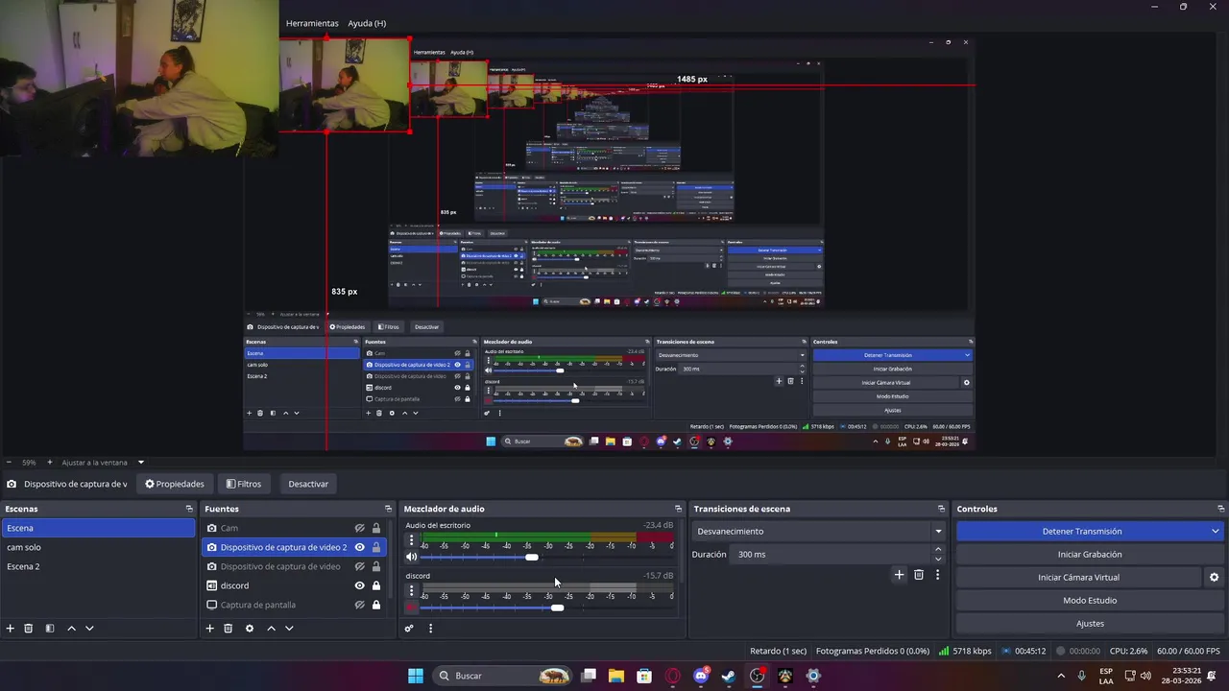Move source up in Fuentes list
The image size is (1229, 691).
click(x=271, y=629)
